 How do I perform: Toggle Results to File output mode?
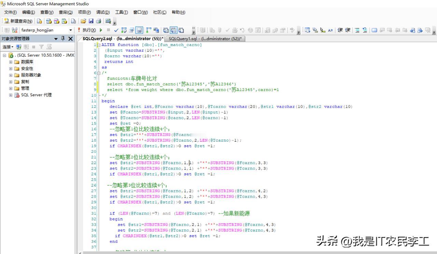pos(181,30)
